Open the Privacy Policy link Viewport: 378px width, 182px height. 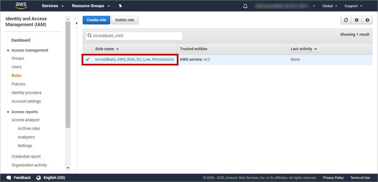click(x=333, y=178)
